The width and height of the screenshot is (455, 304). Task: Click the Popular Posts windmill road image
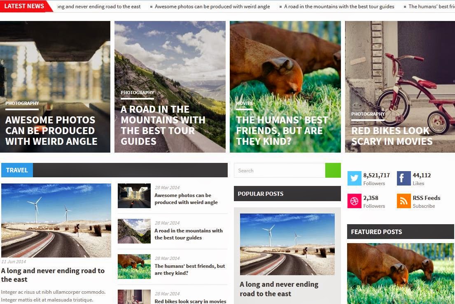click(287, 244)
